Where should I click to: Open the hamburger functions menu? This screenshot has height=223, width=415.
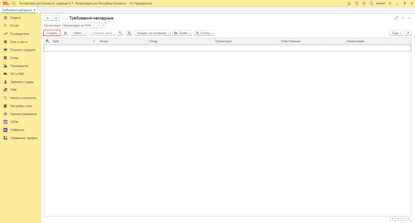[13, 3]
